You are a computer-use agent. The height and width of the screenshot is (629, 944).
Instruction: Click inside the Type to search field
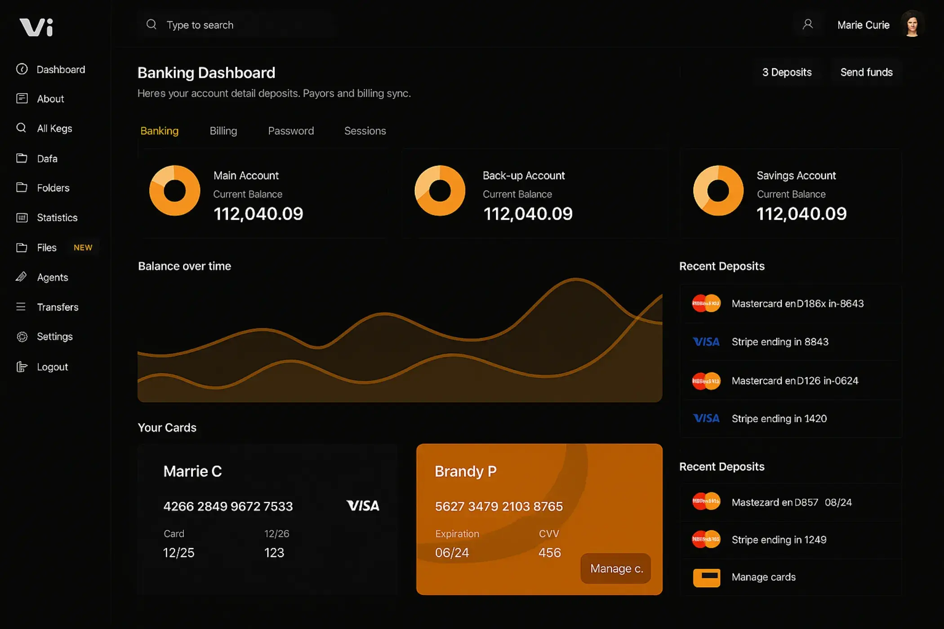pos(200,25)
